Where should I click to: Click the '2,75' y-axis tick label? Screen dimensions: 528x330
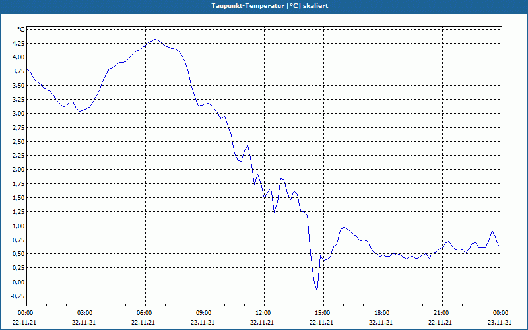18,127
